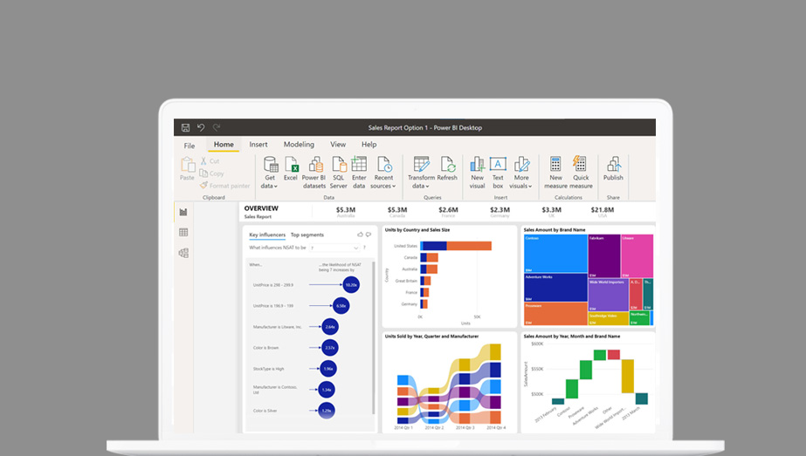Import from Excel
The width and height of the screenshot is (806, 456).
(291, 168)
